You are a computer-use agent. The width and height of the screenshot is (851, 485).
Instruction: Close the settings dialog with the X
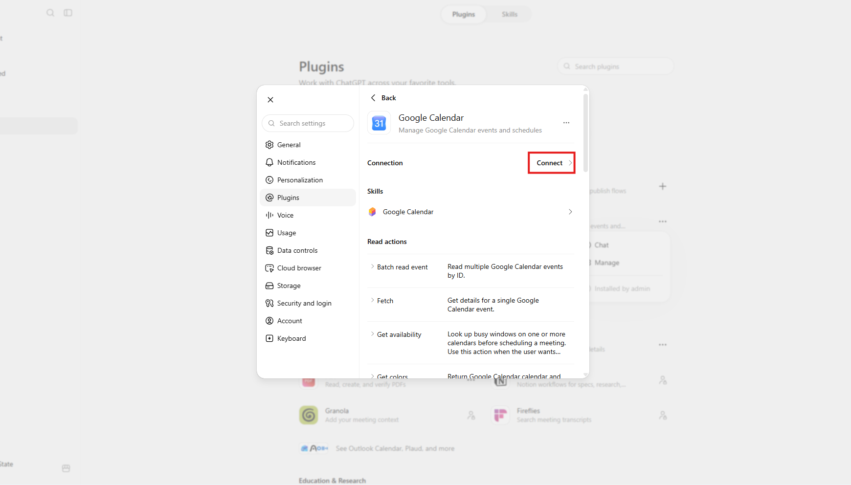click(270, 100)
